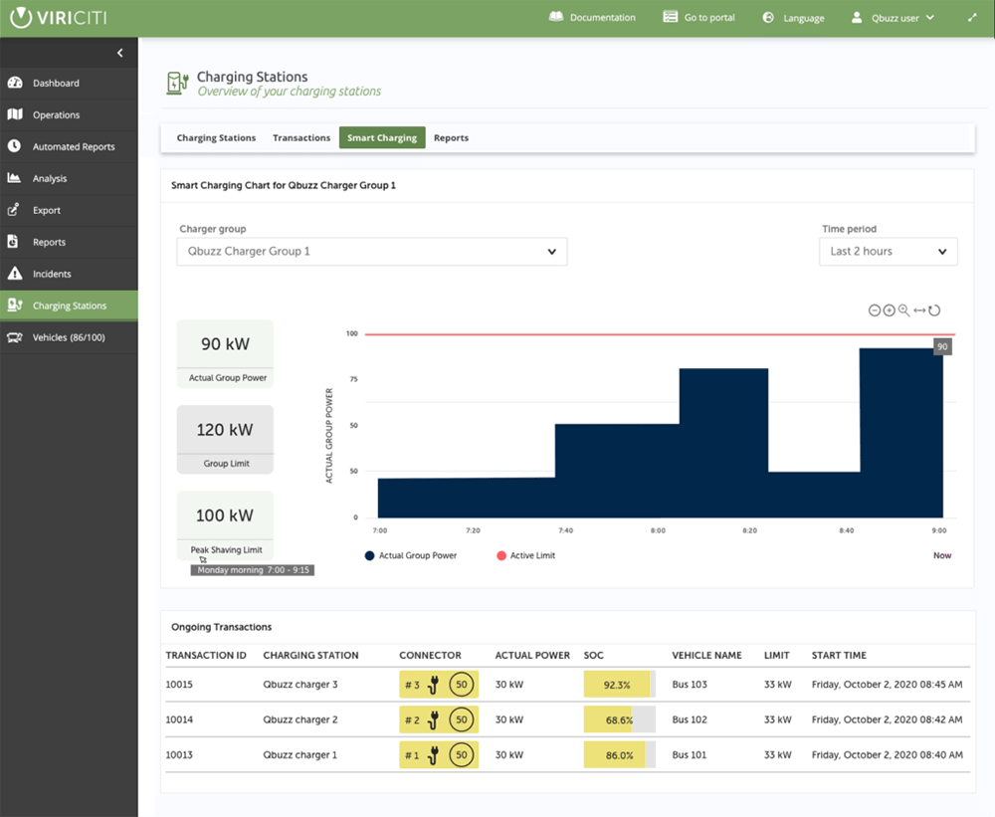
Task: Click the connector #2 badge
Action: (439, 719)
